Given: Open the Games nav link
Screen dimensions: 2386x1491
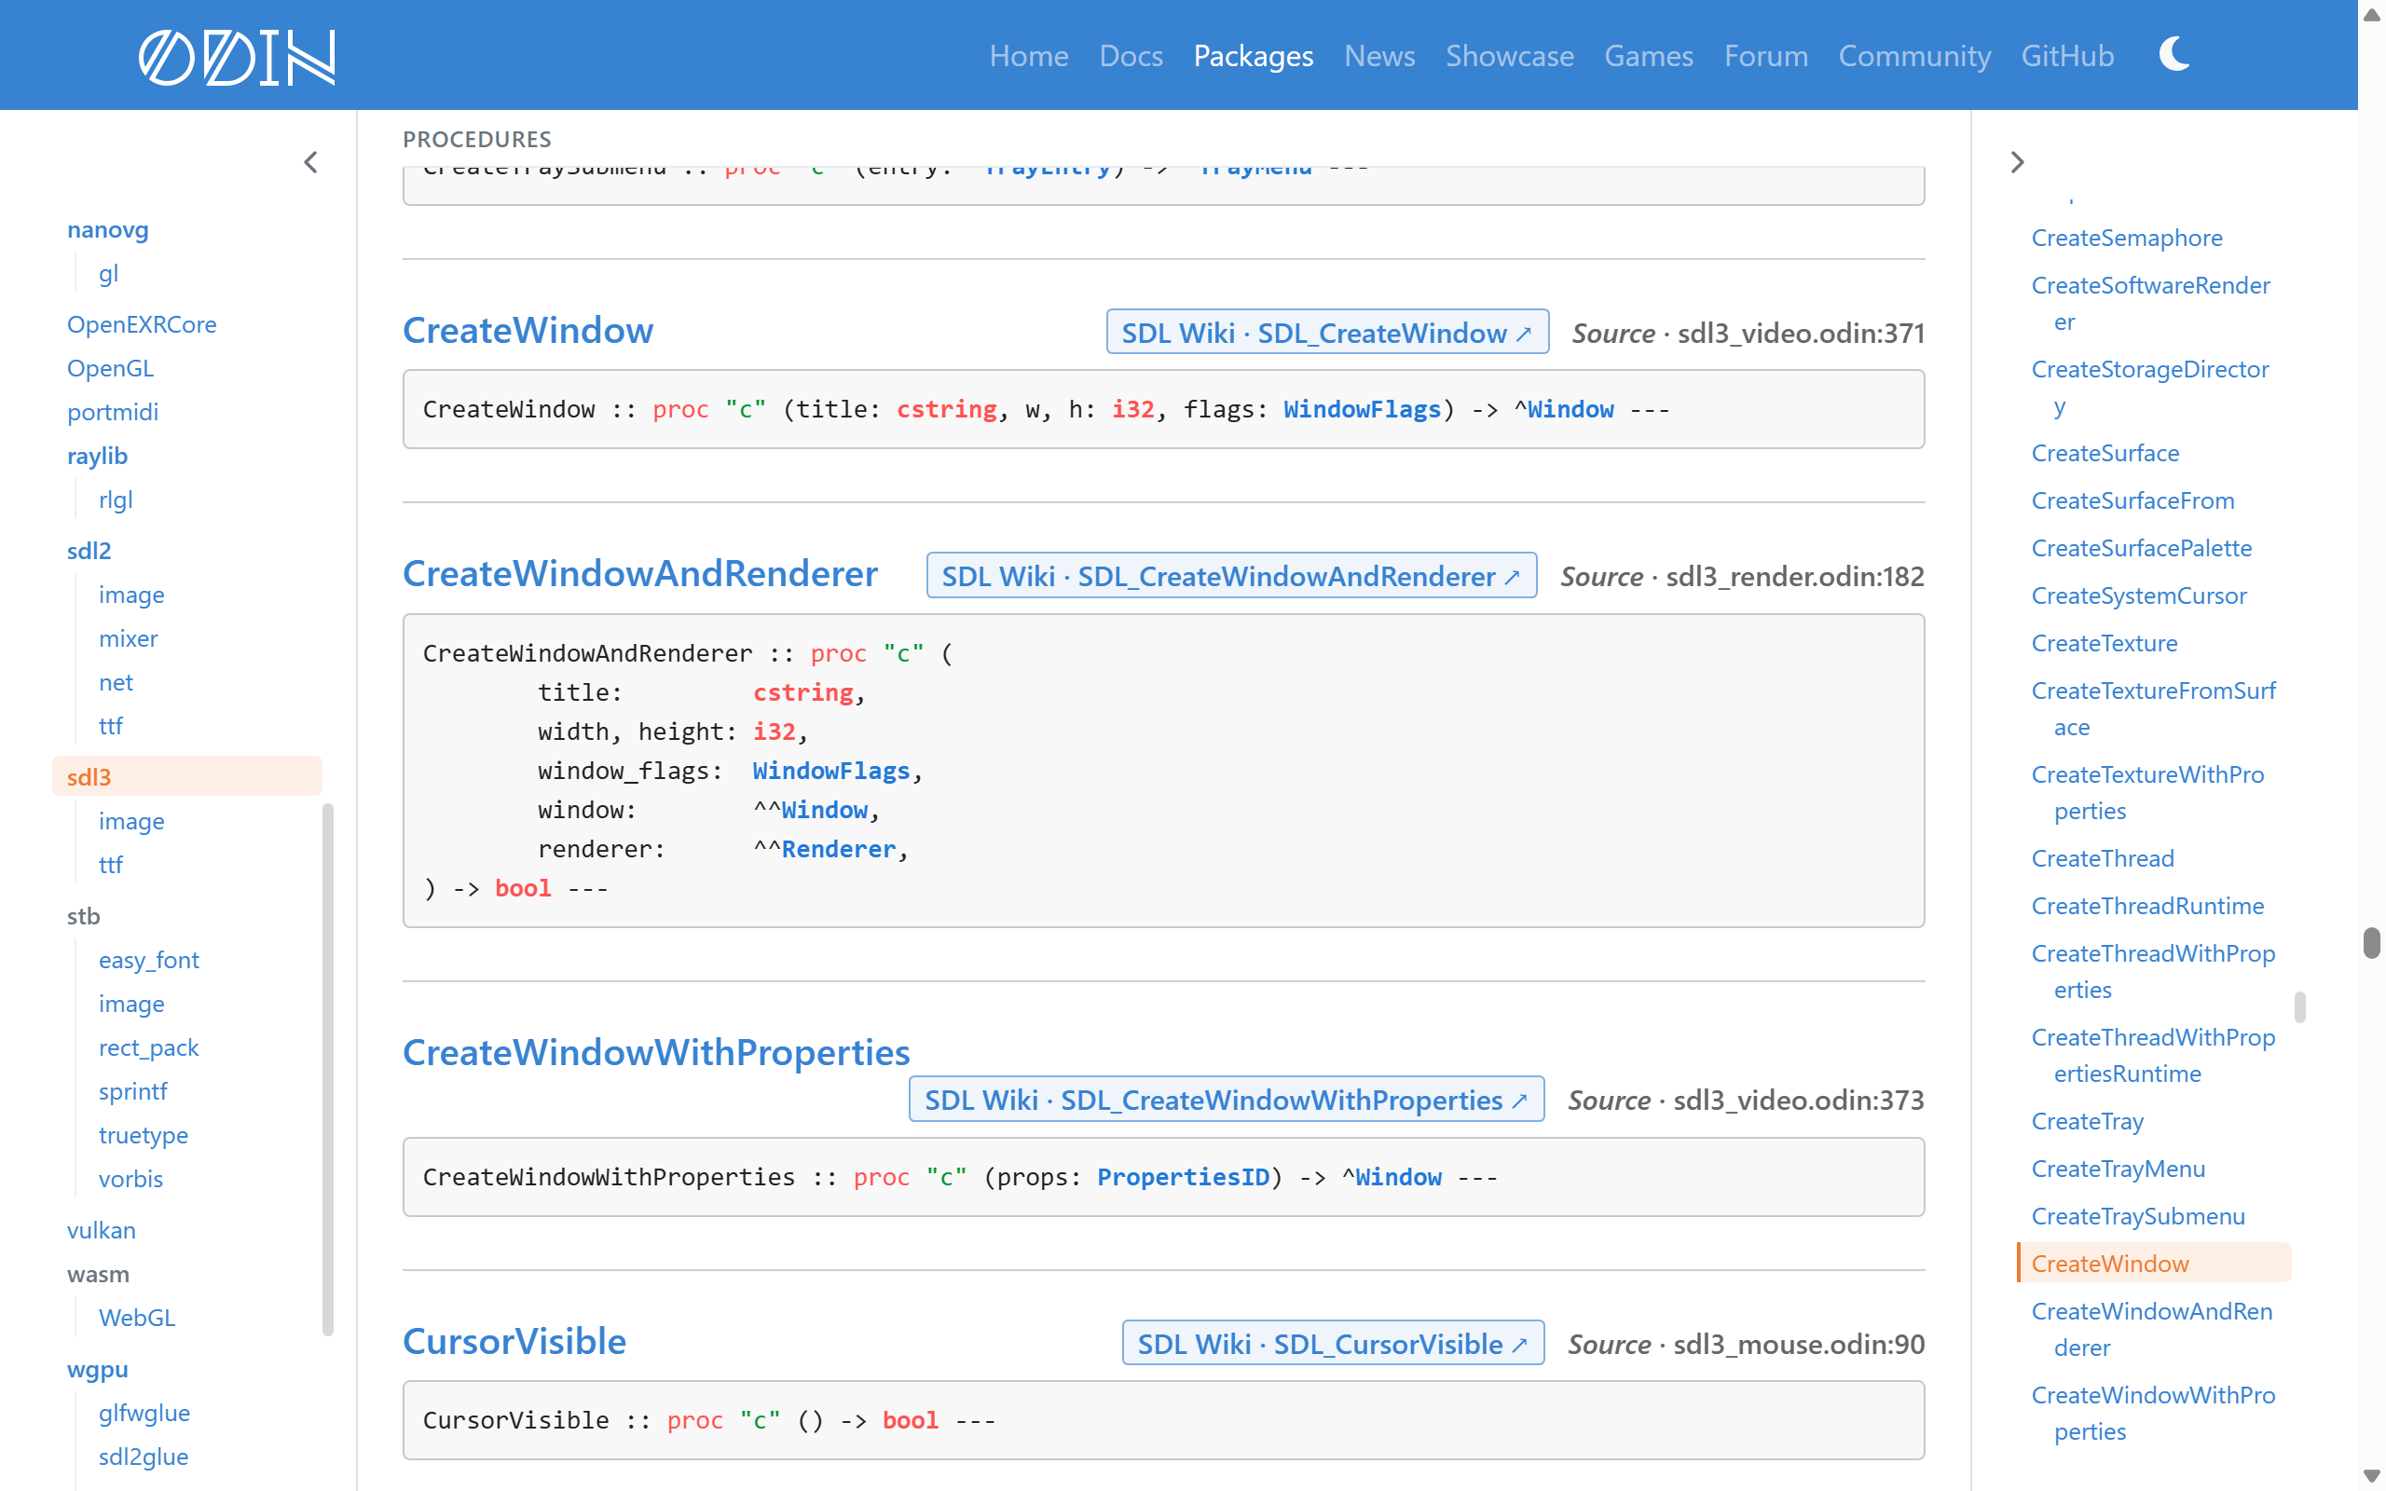Looking at the screenshot, I should click(x=1649, y=55).
